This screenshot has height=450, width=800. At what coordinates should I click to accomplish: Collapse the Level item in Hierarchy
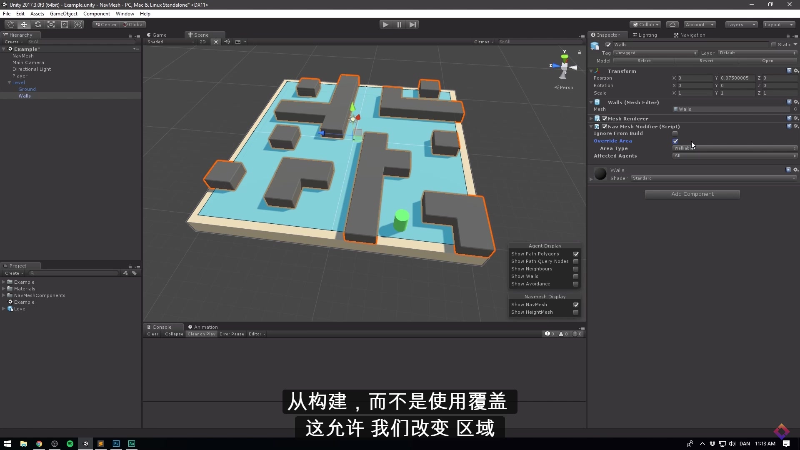tap(9, 82)
